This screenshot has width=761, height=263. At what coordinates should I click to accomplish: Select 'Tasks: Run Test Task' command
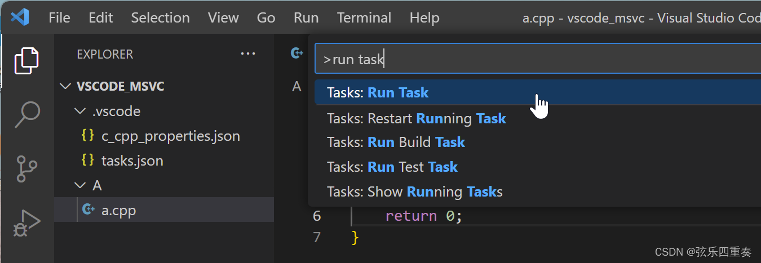point(538,167)
